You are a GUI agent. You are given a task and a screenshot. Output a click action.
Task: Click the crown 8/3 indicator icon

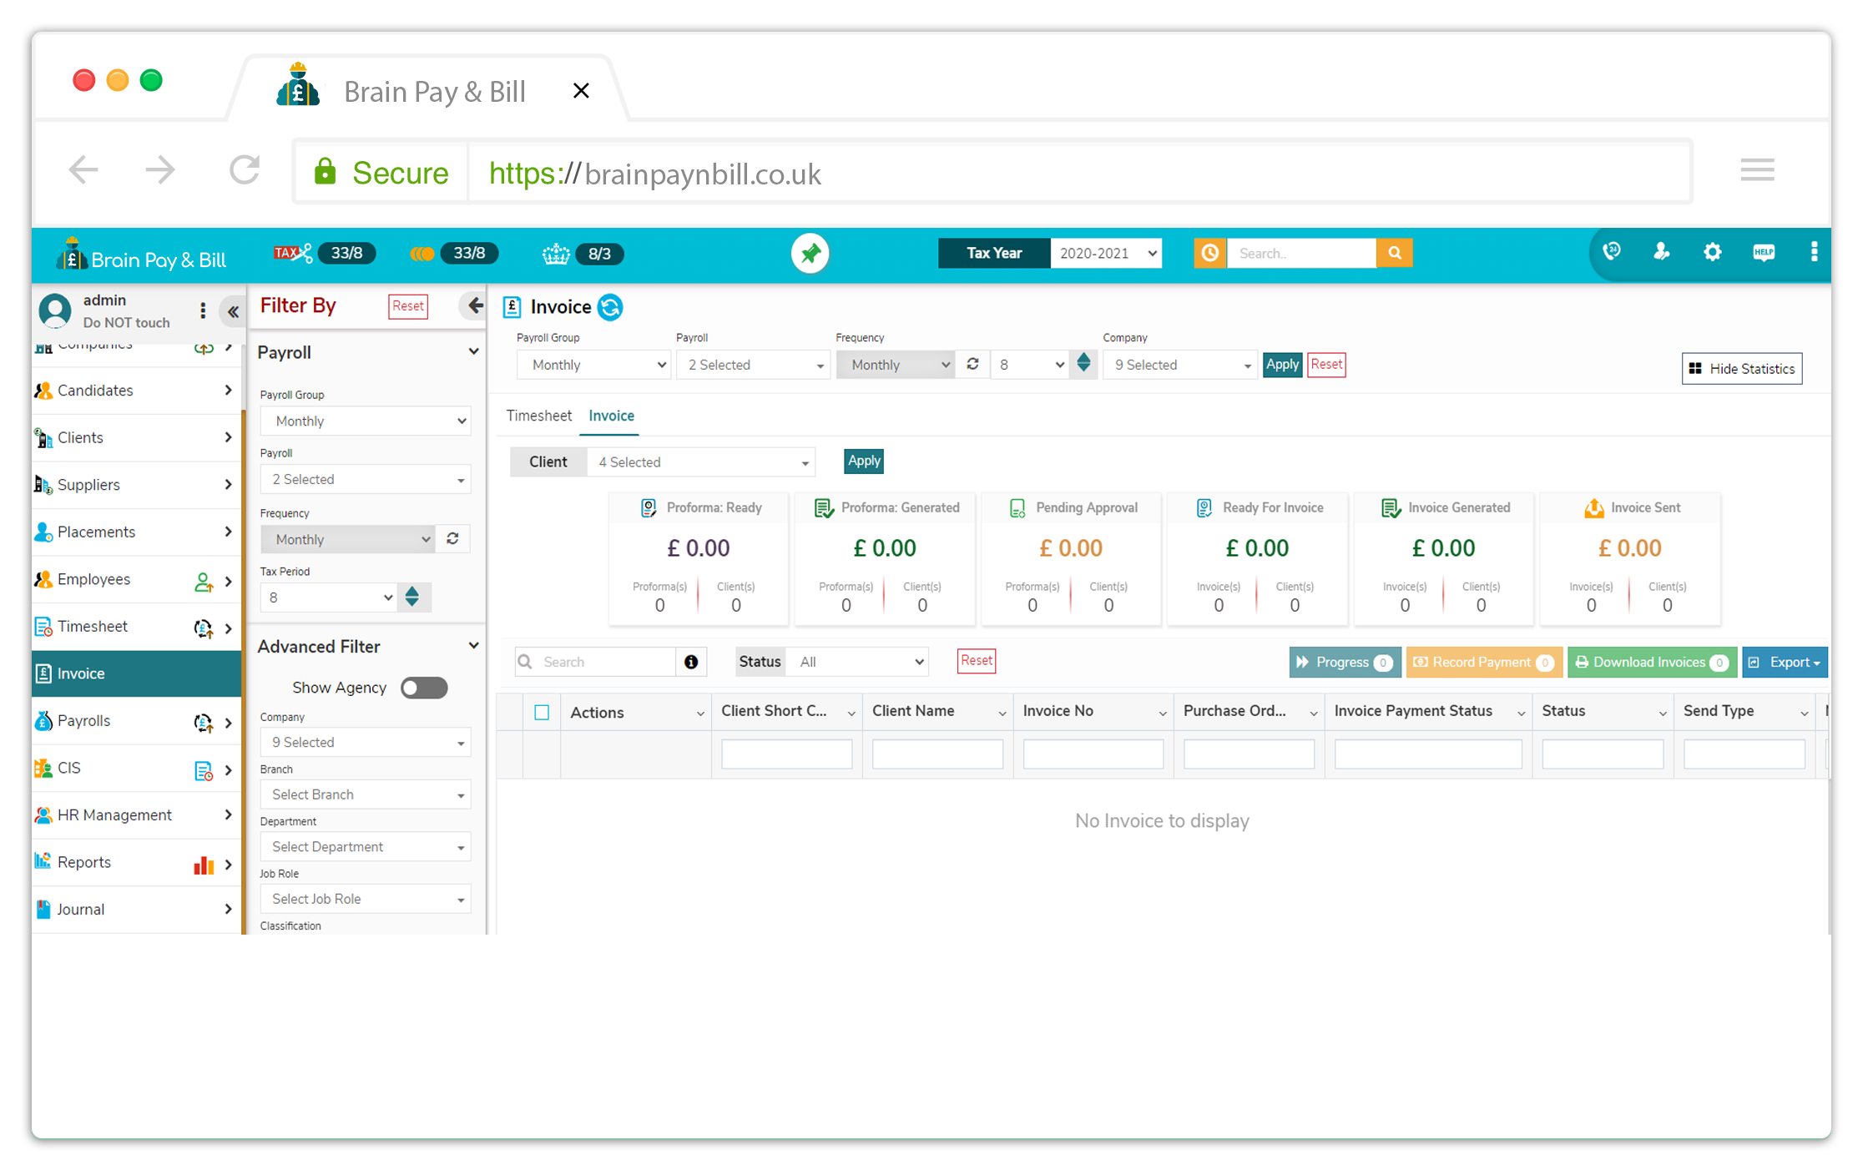[x=556, y=254]
